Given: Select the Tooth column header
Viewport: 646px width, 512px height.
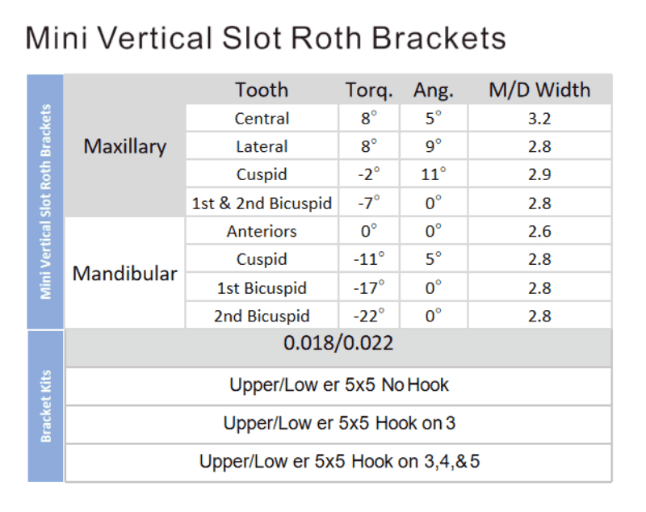Looking at the screenshot, I should point(262,90).
